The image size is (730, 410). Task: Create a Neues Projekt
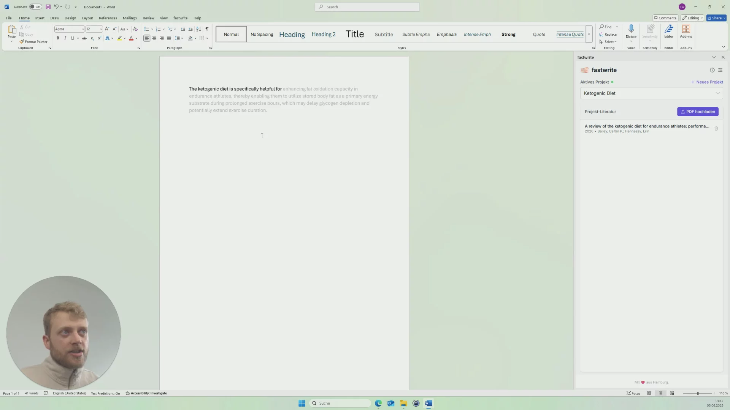pyautogui.click(x=707, y=82)
